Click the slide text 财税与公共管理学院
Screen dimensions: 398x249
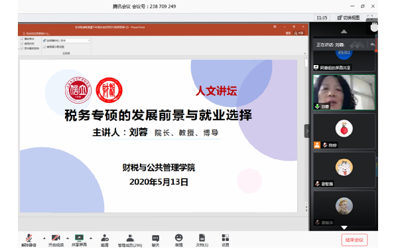pyautogui.click(x=159, y=167)
